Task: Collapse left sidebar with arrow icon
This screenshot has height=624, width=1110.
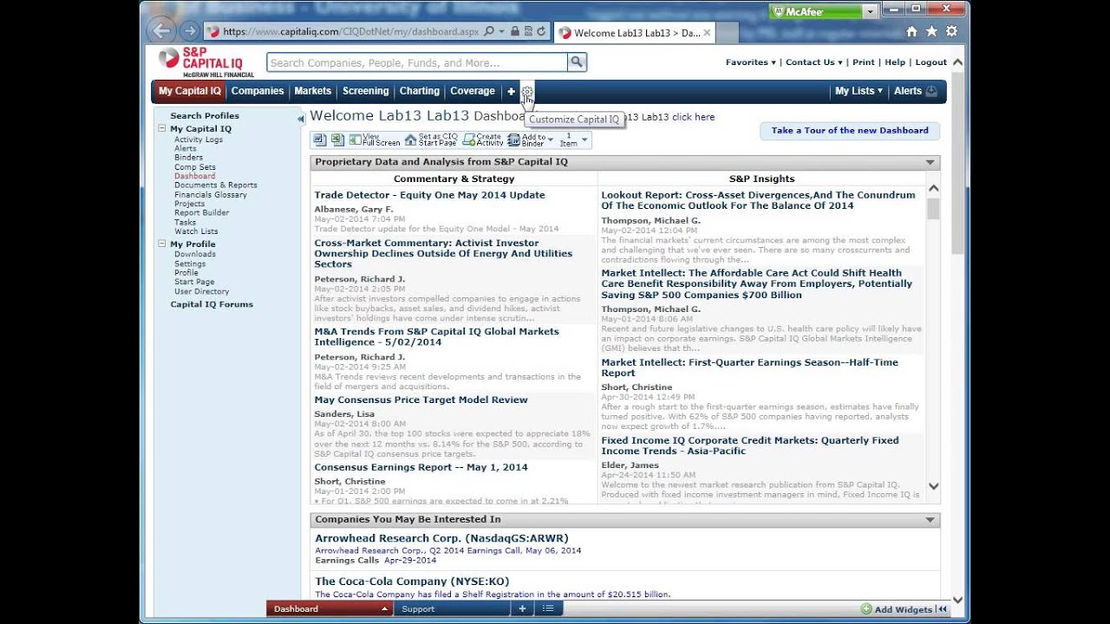Action: tap(301, 119)
